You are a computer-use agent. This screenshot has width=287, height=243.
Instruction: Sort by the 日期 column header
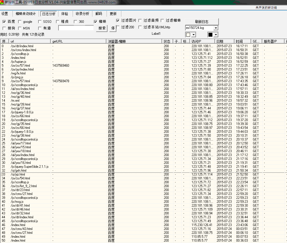point(225,41)
